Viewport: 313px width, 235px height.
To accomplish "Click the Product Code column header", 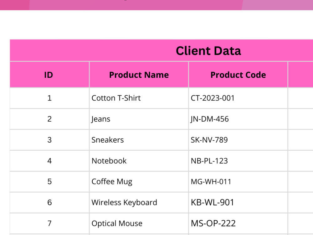I will 238,75.
